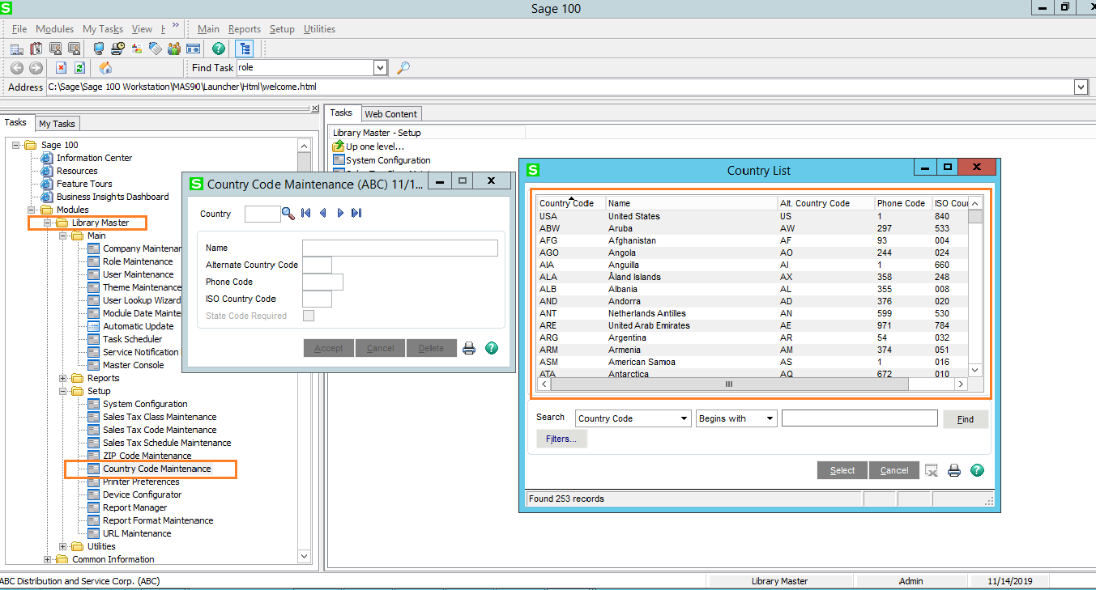The image size is (1096, 590).
Task: Click printer icon in Country List
Action: pos(954,470)
